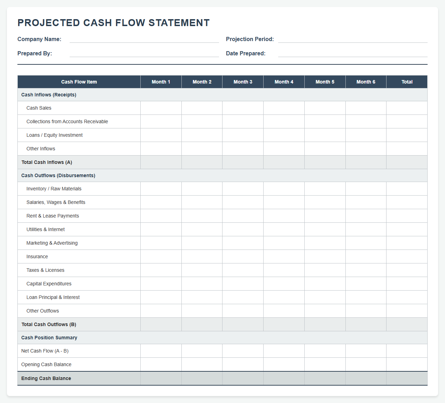Click 'Salaries, Wages & Benefits' label
This screenshot has height=403, width=445.
click(56, 202)
